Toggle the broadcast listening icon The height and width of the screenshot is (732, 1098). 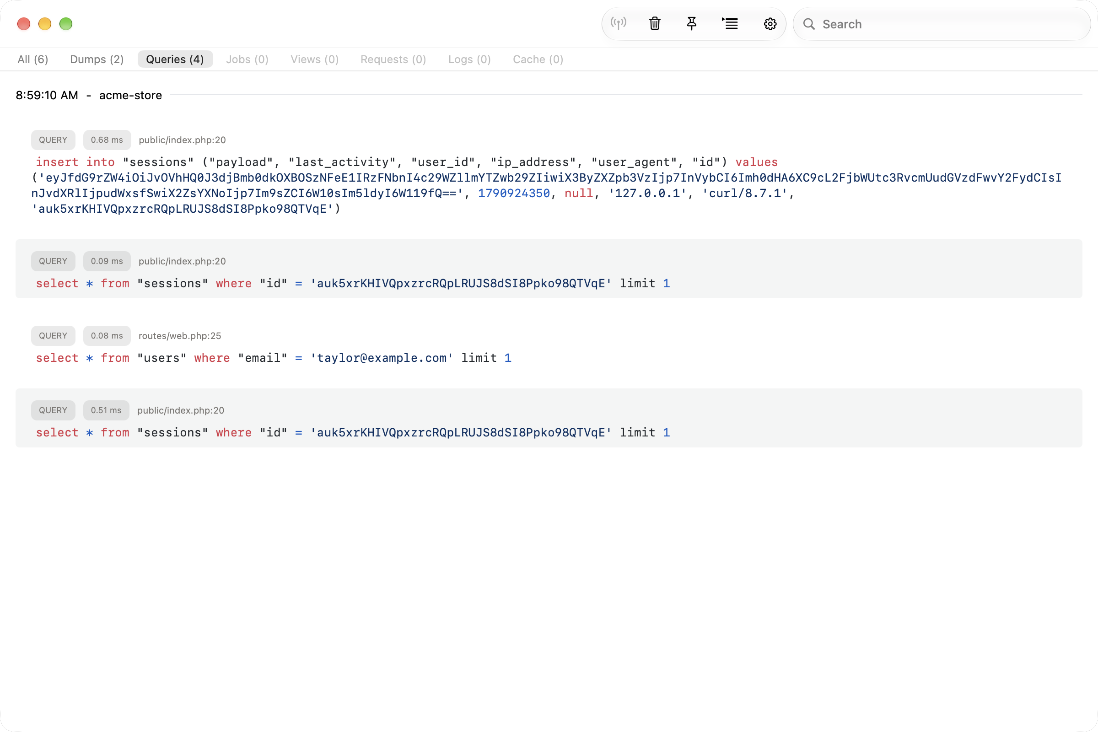coord(619,24)
